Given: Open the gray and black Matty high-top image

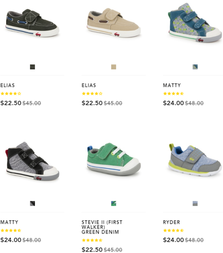Looking at the screenshot, I should click(x=32, y=161).
